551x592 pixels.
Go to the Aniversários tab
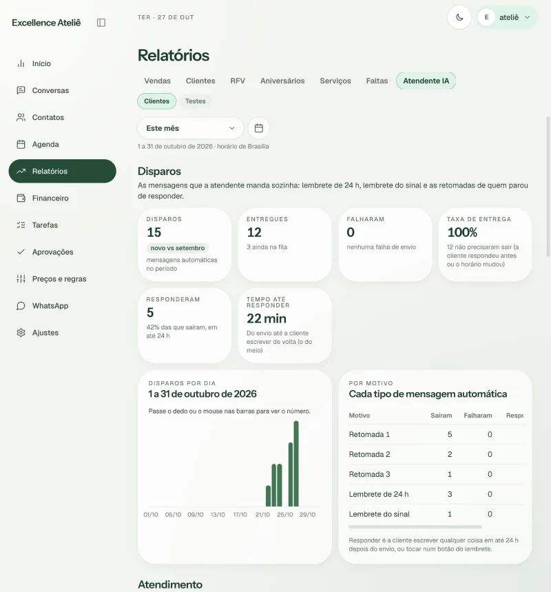282,81
